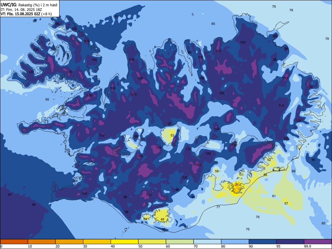Click the legend tick label '80'
Viewport: 332px width, 249px height.
pos(223,246)
